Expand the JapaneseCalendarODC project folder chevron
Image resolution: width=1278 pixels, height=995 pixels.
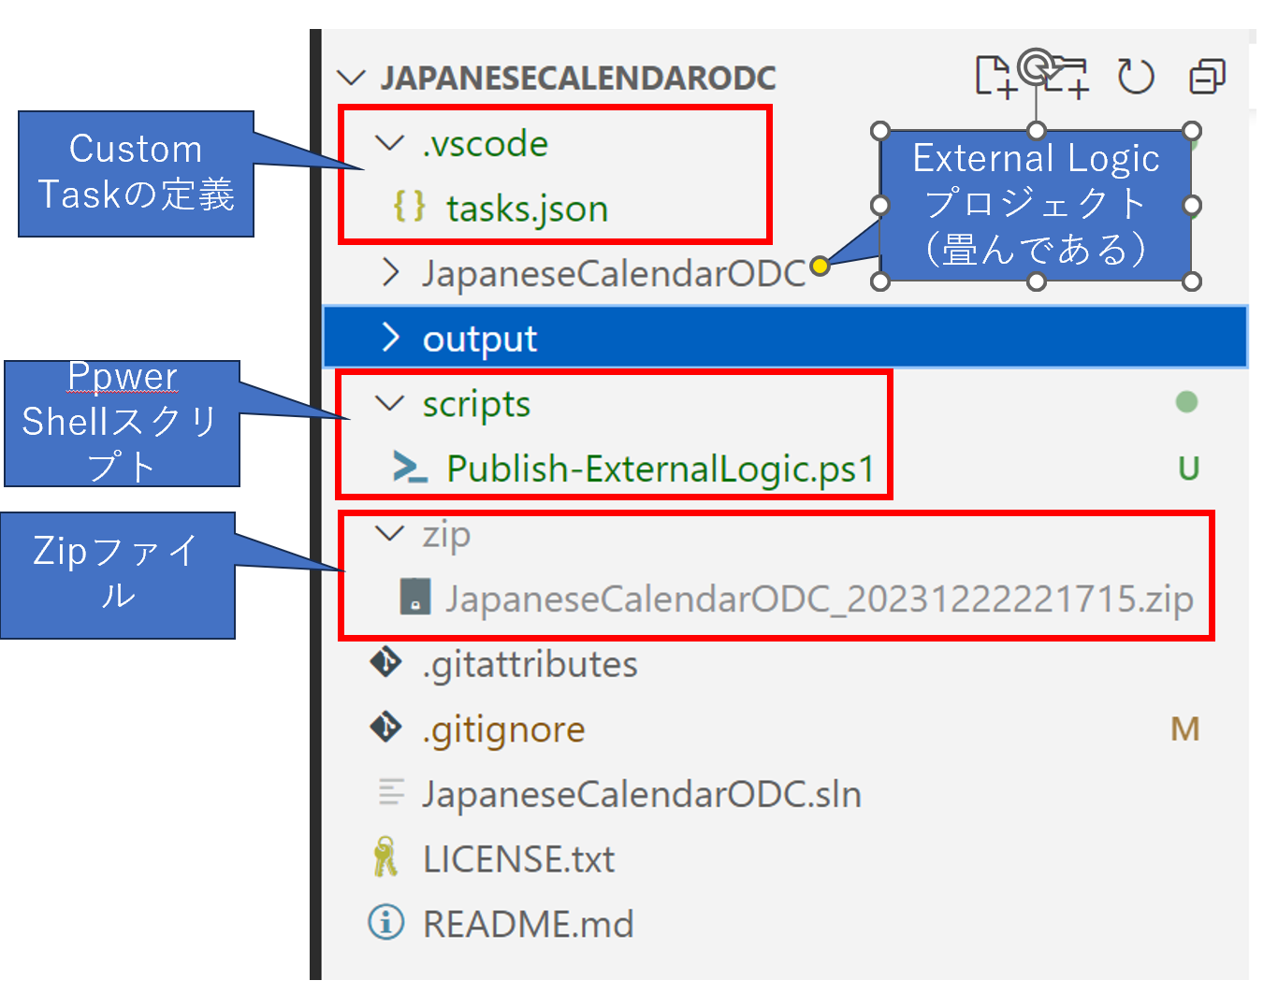[x=390, y=273]
